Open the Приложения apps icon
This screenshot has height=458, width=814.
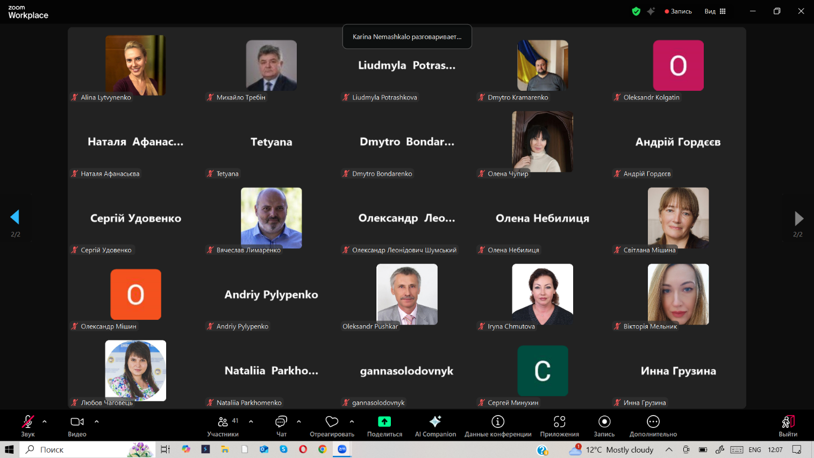pyautogui.click(x=560, y=421)
